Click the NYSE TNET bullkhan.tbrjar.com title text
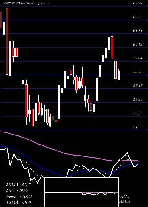148x207 pixels. point(26,4)
